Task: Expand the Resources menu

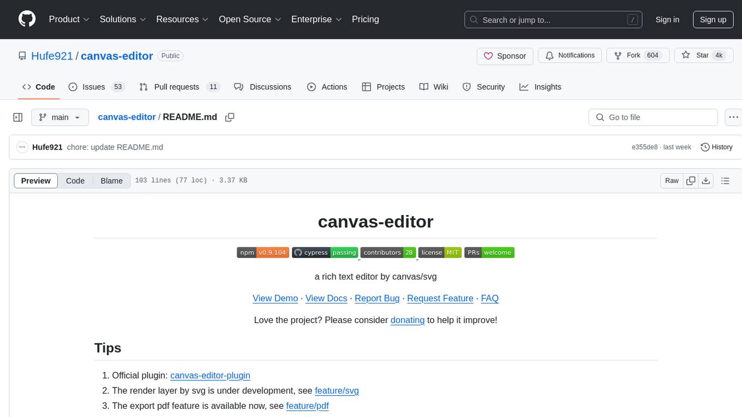Action: (182, 19)
